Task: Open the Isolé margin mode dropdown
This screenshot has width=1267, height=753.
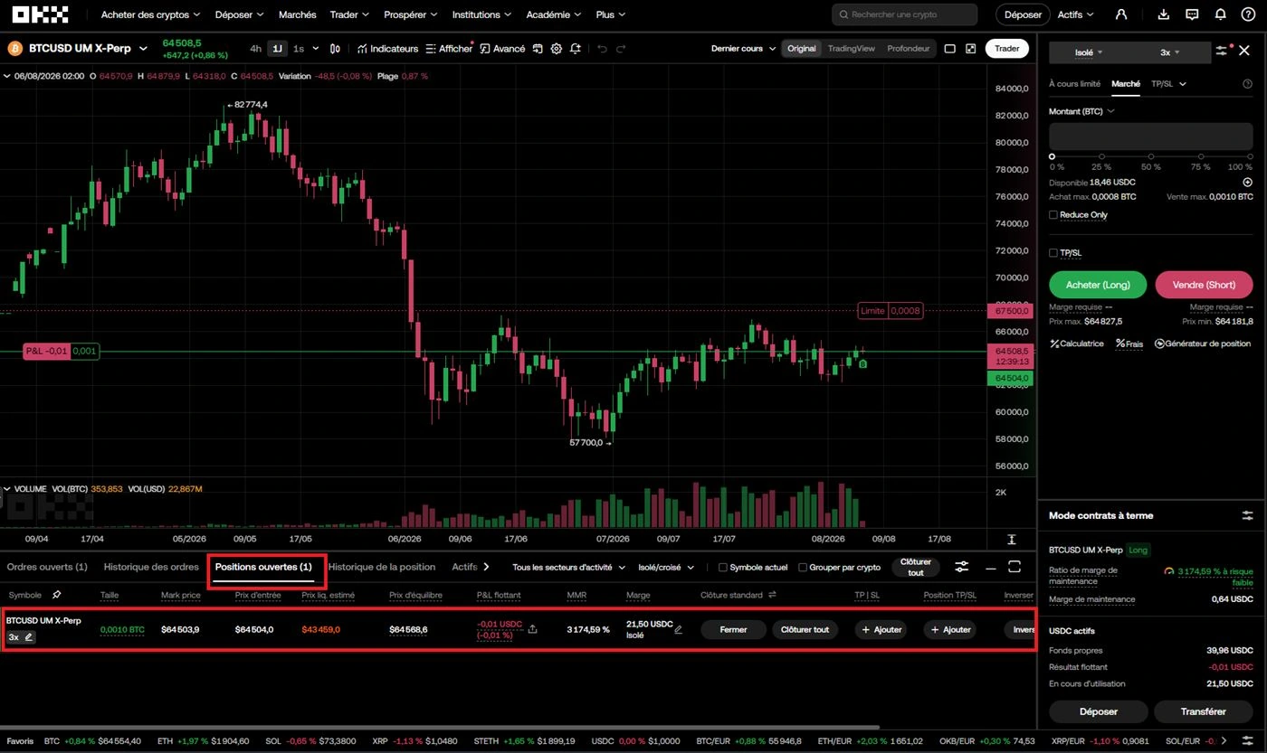Action: pyautogui.click(x=1089, y=52)
